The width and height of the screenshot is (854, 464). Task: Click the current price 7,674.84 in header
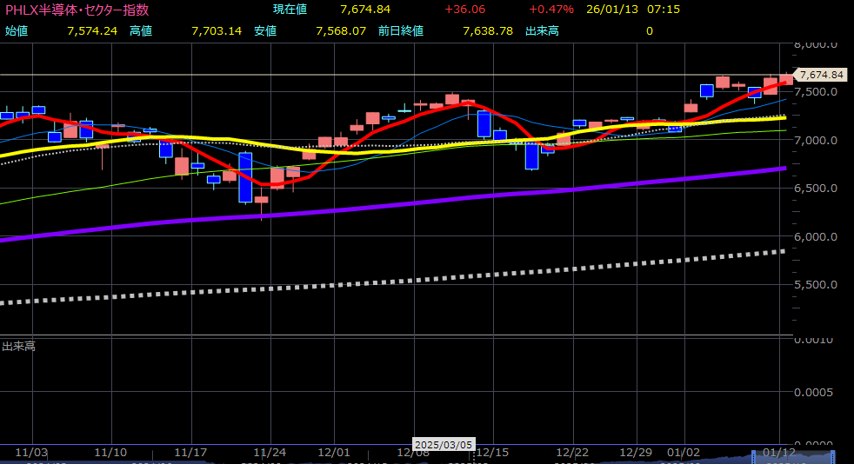pos(364,10)
